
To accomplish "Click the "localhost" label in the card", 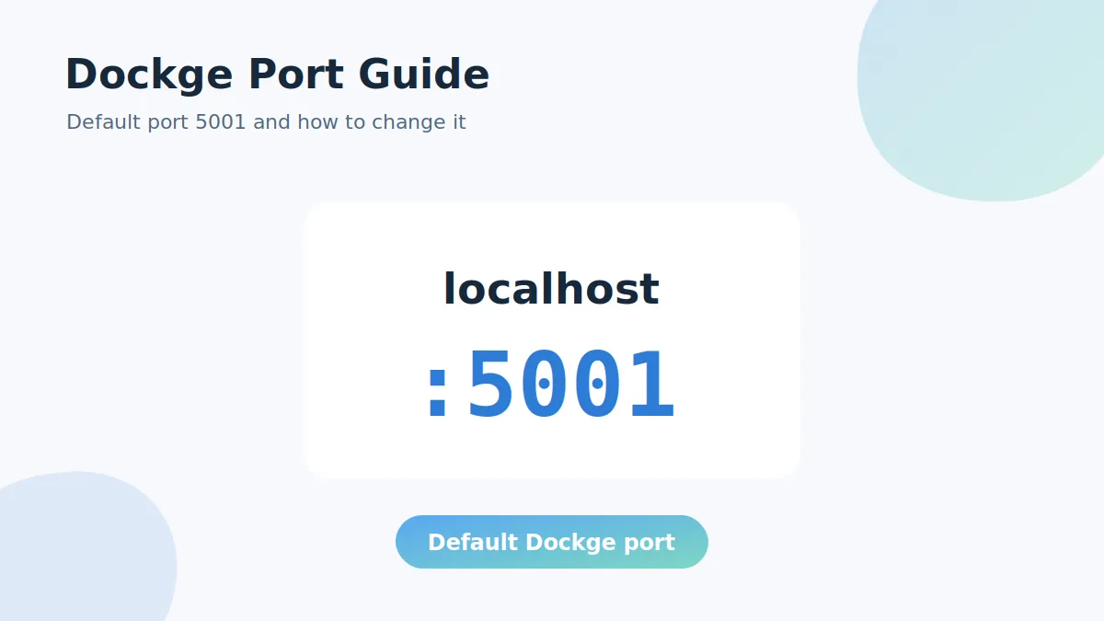I will (x=551, y=289).
